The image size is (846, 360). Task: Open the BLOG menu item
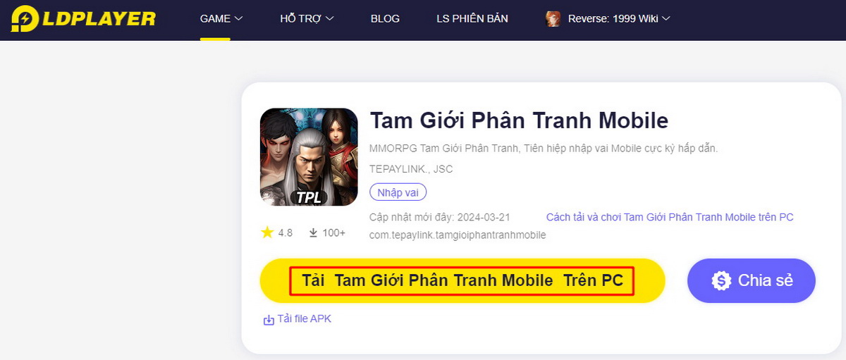(385, 19)
